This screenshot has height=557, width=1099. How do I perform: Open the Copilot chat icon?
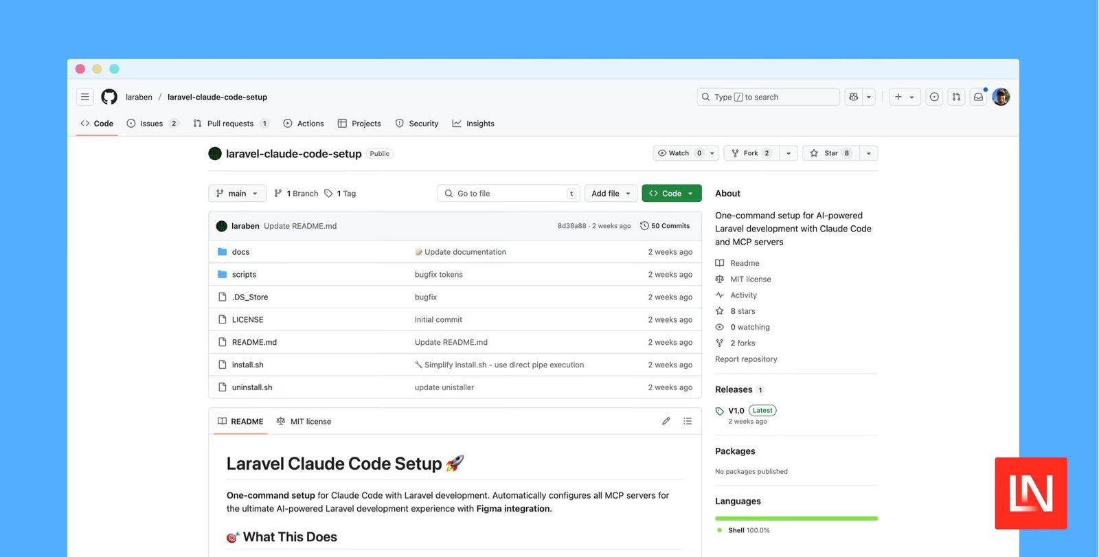coord(854,97)
